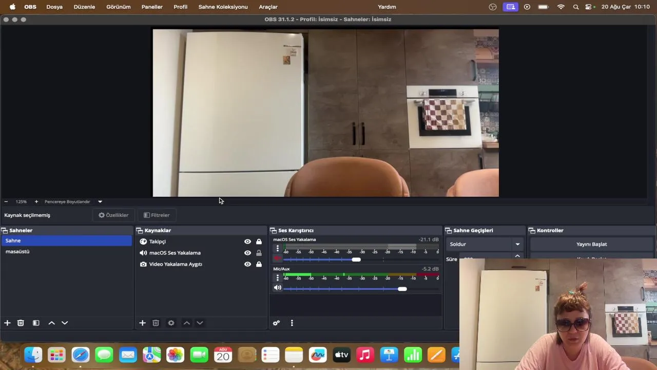Viewport: 657px width, 370px height.
Task: Move source down in Kaynaklar list
Action: [x=200, y=323]
